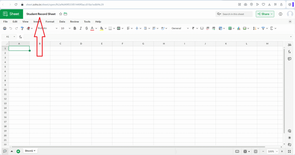
Task: Select column D header
Action: point(81,44)
